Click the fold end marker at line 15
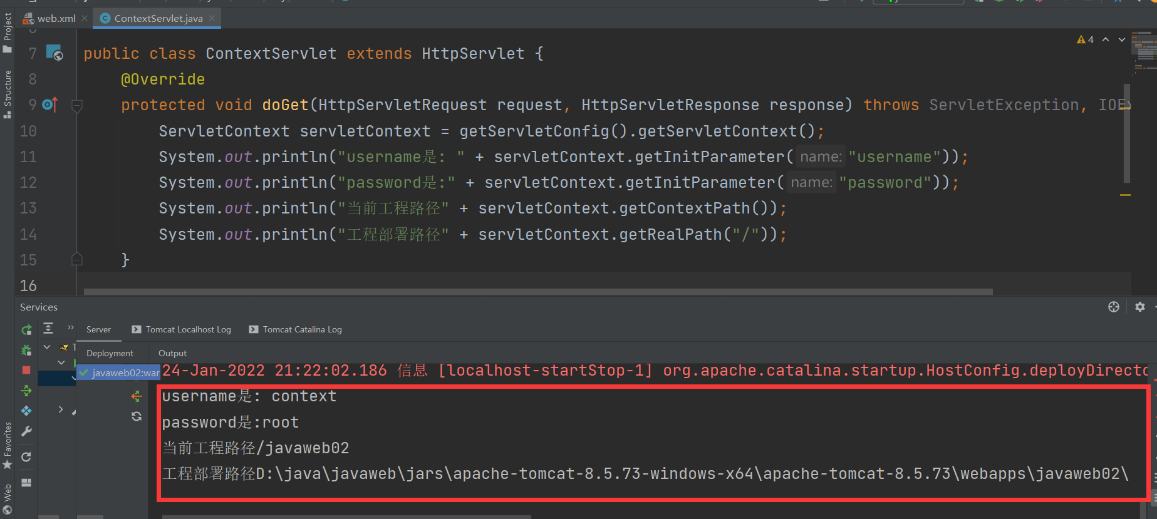This screenshot has height=519, width=1157. coord(77,259)
